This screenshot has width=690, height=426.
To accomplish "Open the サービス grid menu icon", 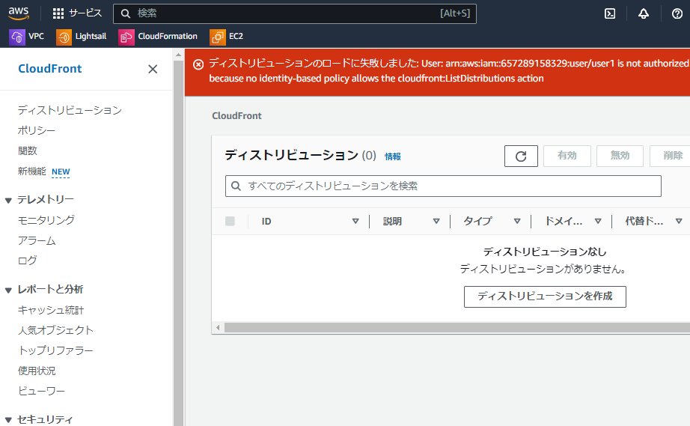I will (x=58, y=13).
